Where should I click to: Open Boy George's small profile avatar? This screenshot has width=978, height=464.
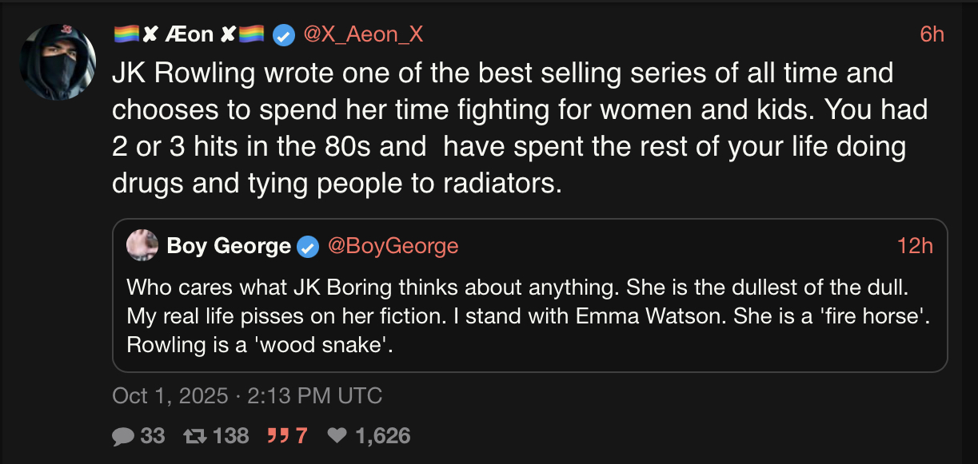click(x=142, y=245)
